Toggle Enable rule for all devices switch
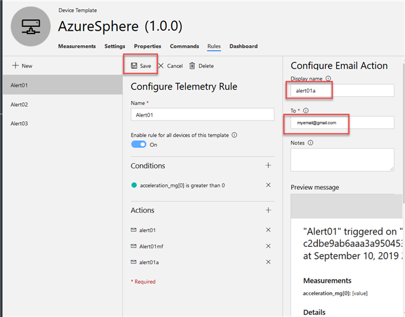 coord(139,144)
